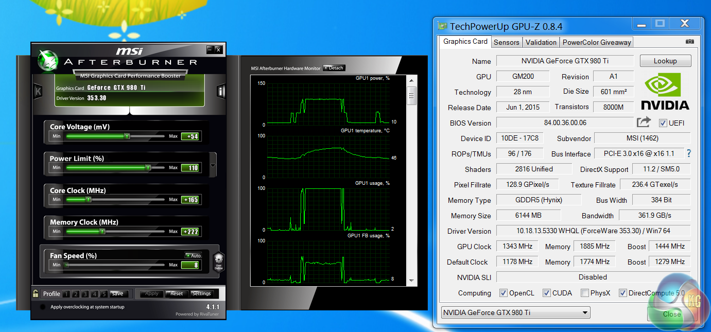Click the Memory Clock +222 value field
711x332 pixels.
tap(190, 232)
